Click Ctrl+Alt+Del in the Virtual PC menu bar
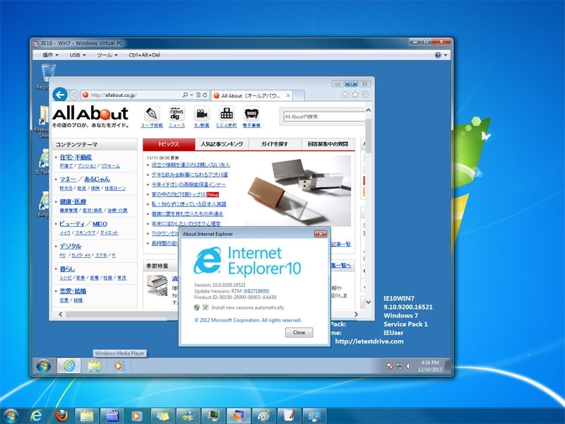565x424 pixels. (144, 55)
